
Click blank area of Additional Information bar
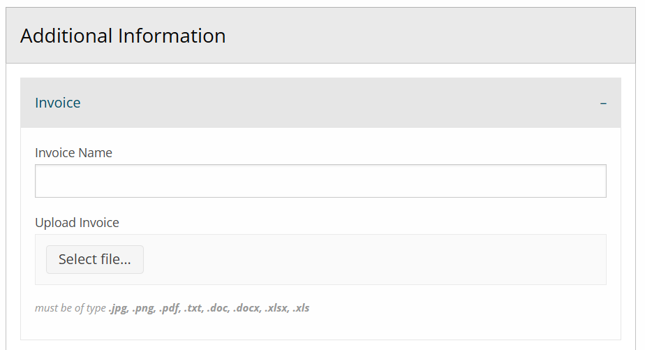(433, 36)
